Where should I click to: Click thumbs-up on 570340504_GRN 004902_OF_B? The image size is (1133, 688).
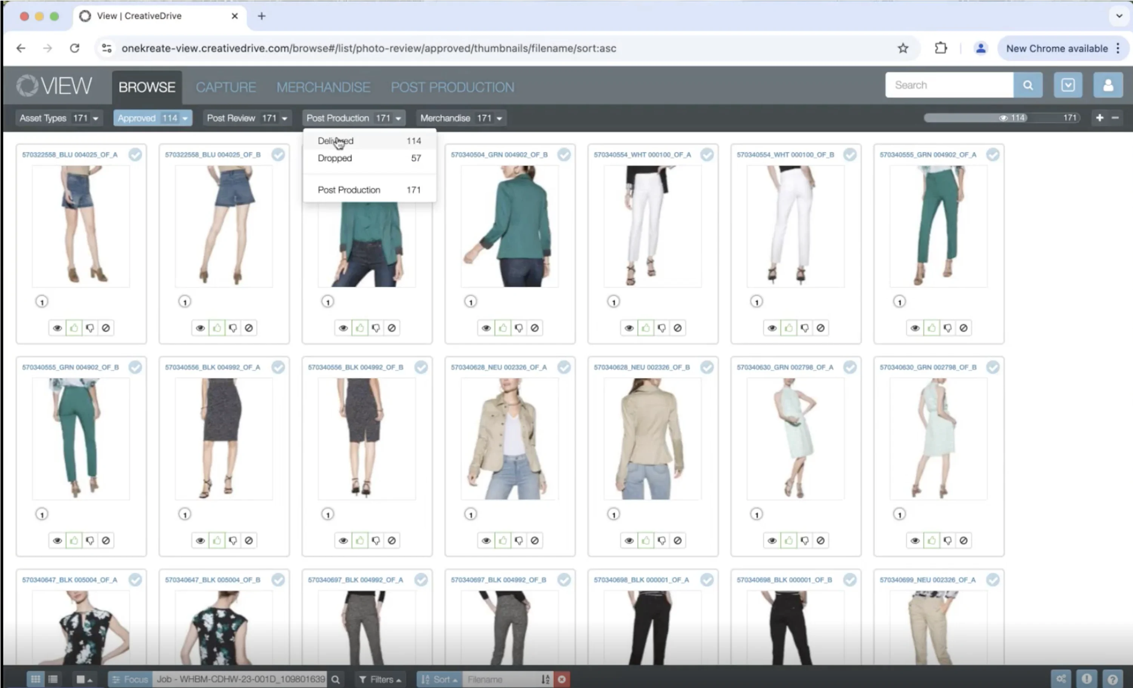coord(503,328)
